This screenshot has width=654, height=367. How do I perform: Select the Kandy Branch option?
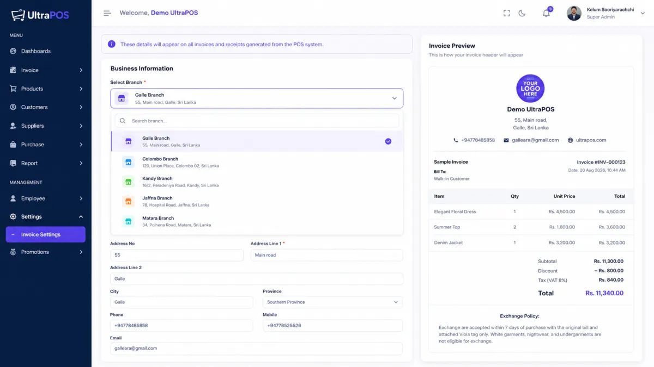tap(257, 182)
